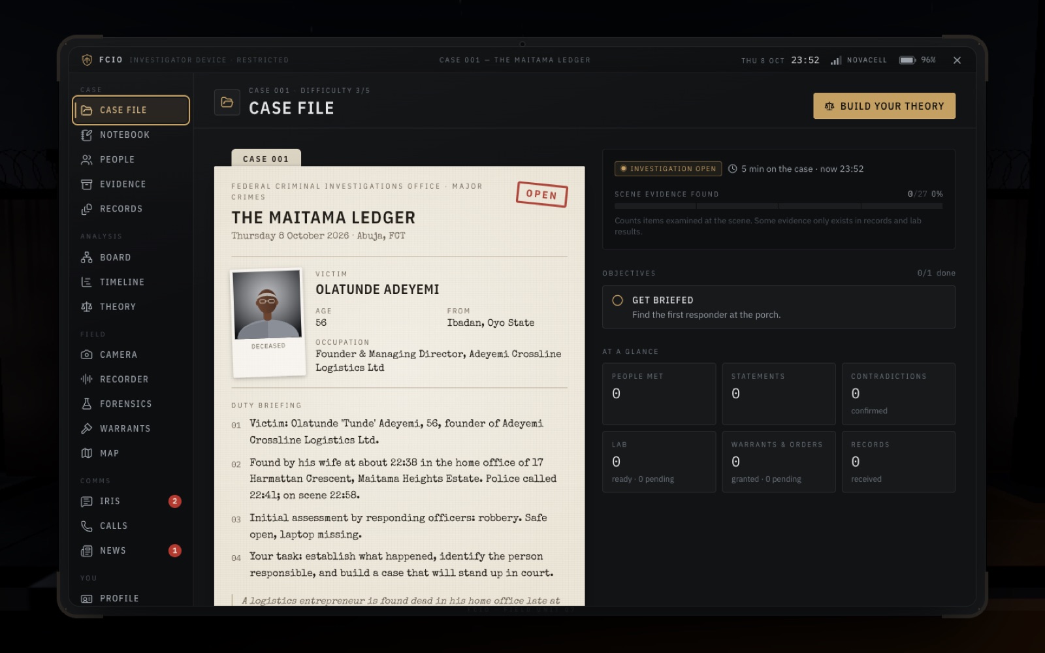
Task: Open the Lab ready pending card
Action: pos(659,462)
